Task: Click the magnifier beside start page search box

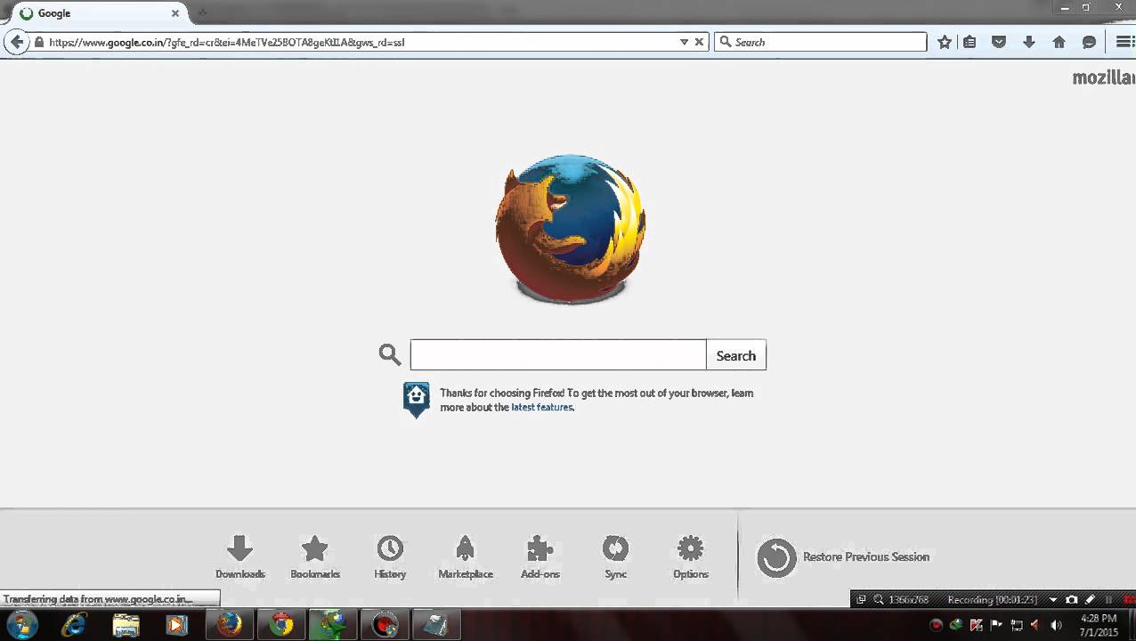Action: pos(390,354)
